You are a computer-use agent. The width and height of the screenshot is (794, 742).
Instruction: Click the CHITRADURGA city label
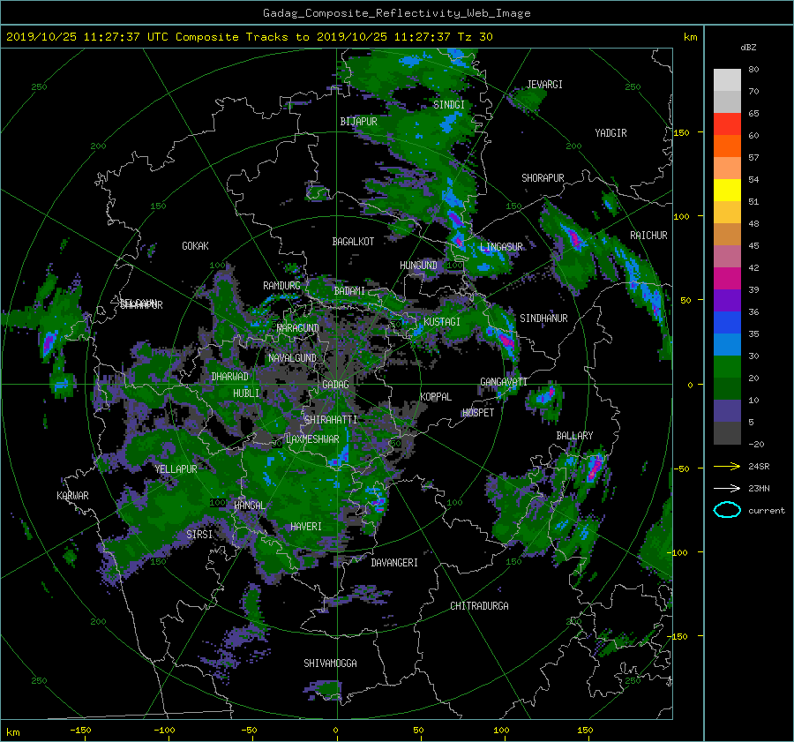point(479,606)
